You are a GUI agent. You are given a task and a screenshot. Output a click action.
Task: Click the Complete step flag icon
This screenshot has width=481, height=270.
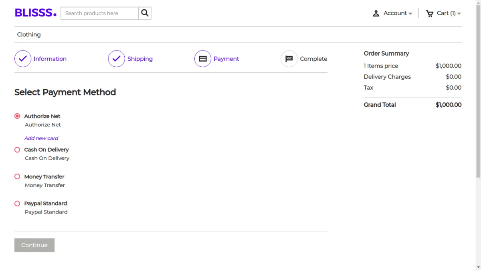click(x=289, y=59)
